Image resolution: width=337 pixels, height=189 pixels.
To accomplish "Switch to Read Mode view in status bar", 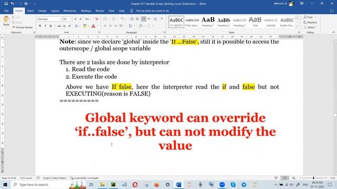I will click(276, 178).
